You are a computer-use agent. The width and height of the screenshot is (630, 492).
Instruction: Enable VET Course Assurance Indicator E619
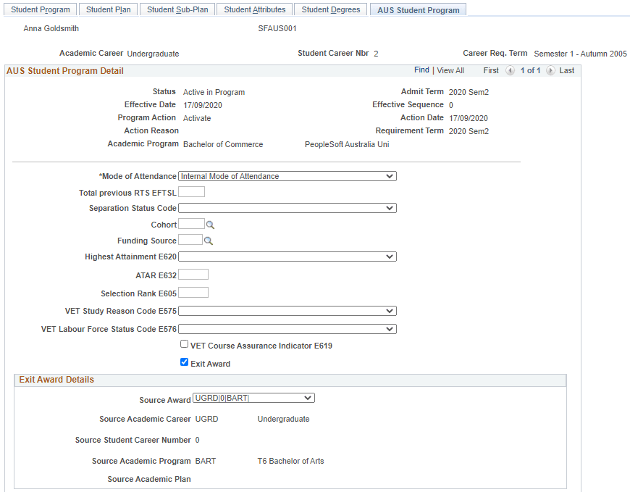coord(184,344)
